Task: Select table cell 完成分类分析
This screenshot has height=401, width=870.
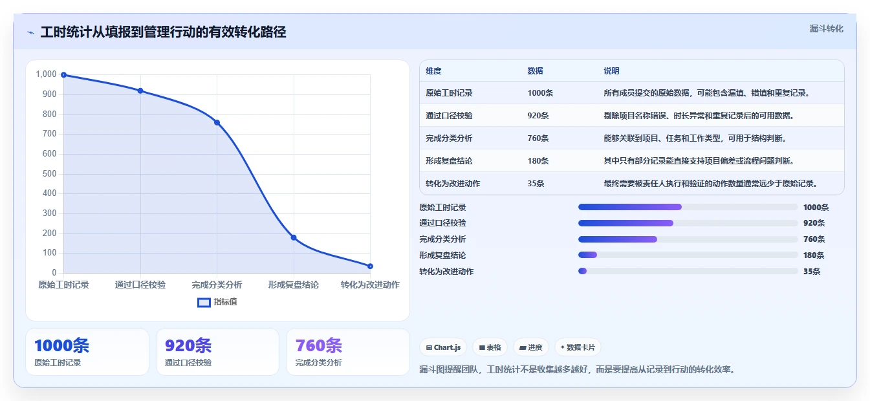Action: pos(449,138)
